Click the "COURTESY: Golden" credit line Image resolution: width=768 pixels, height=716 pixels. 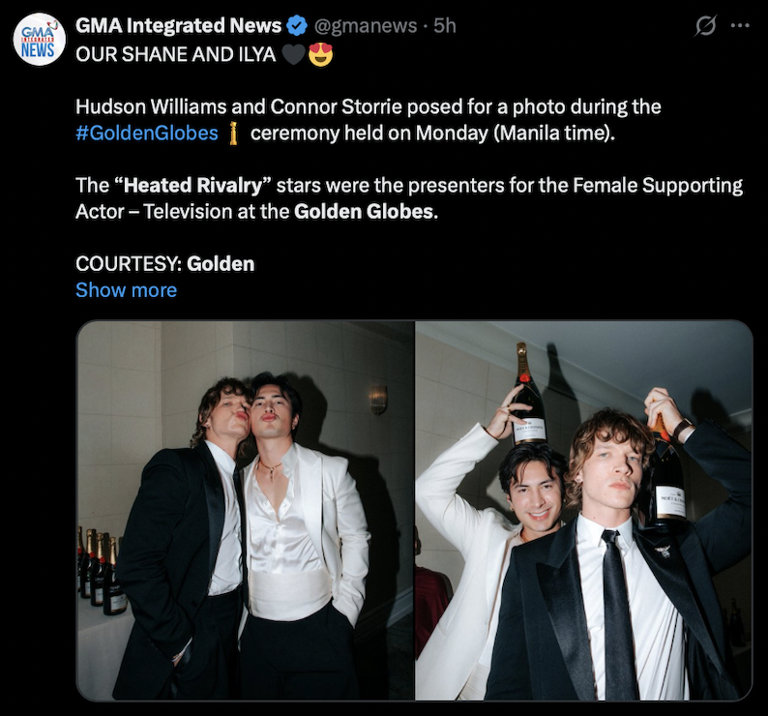164,263
